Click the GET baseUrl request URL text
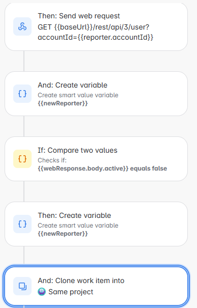This screenshot has width=197, height=308. (x=96, y=32)
